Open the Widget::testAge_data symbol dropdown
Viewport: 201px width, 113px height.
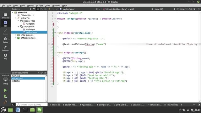[x=153, y=9]
